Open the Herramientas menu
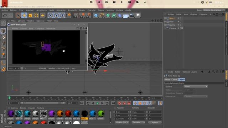The width and height of the screenshot is (228, 128). pyautogui.click(x=41, y=10)
